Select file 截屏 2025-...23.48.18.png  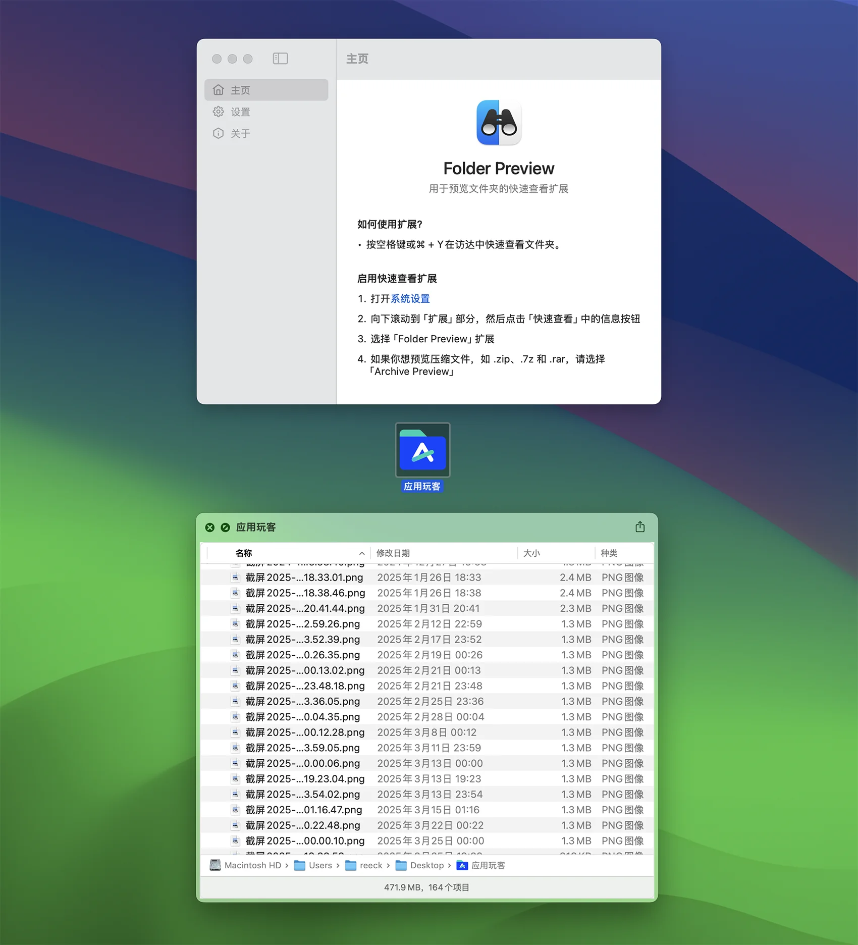[x=427, y=686]
